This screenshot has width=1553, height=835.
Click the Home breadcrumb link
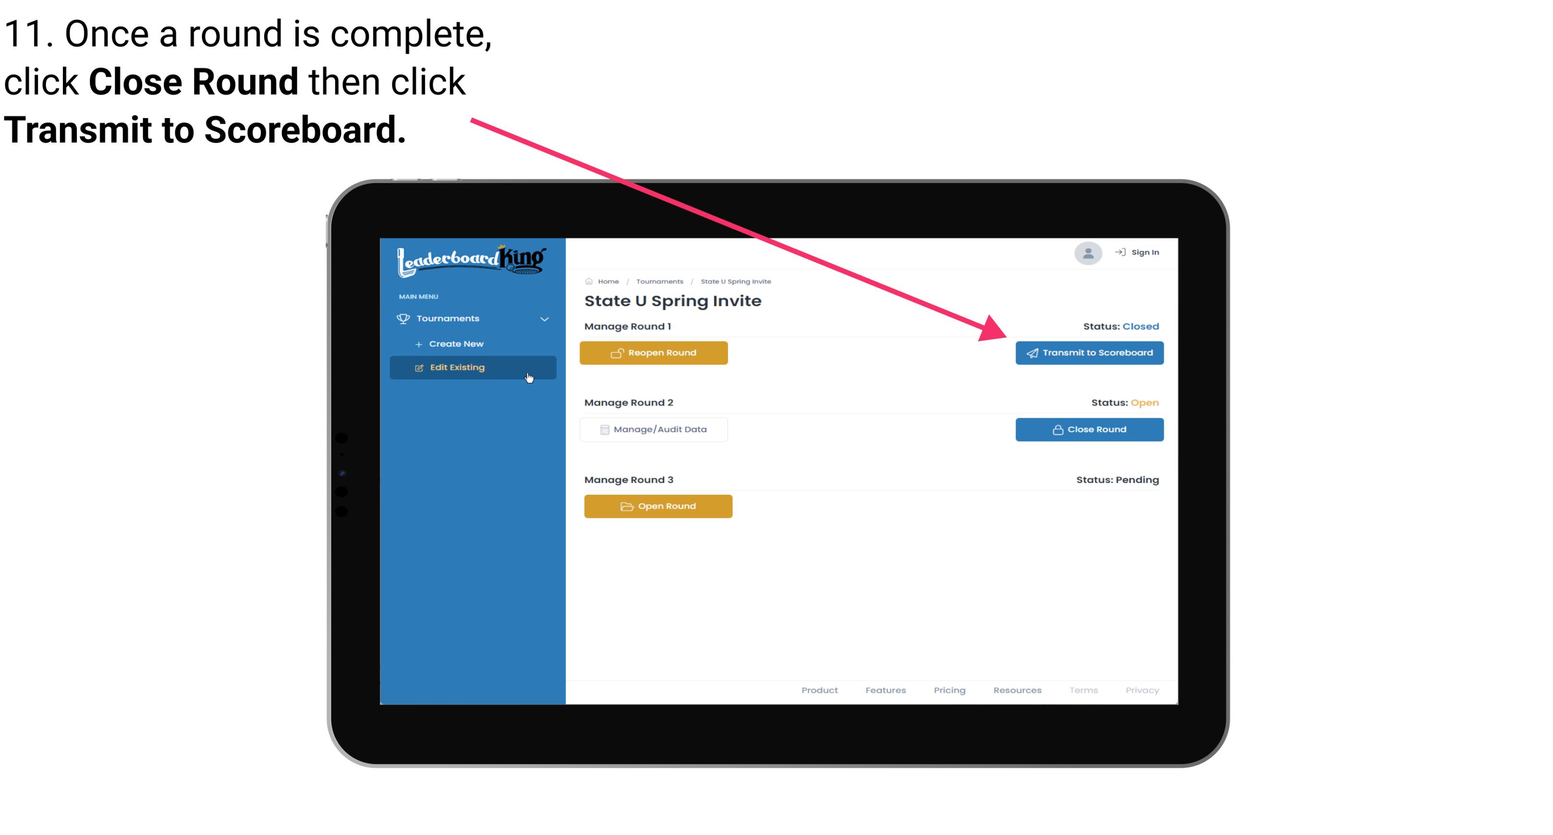point(607,281)
